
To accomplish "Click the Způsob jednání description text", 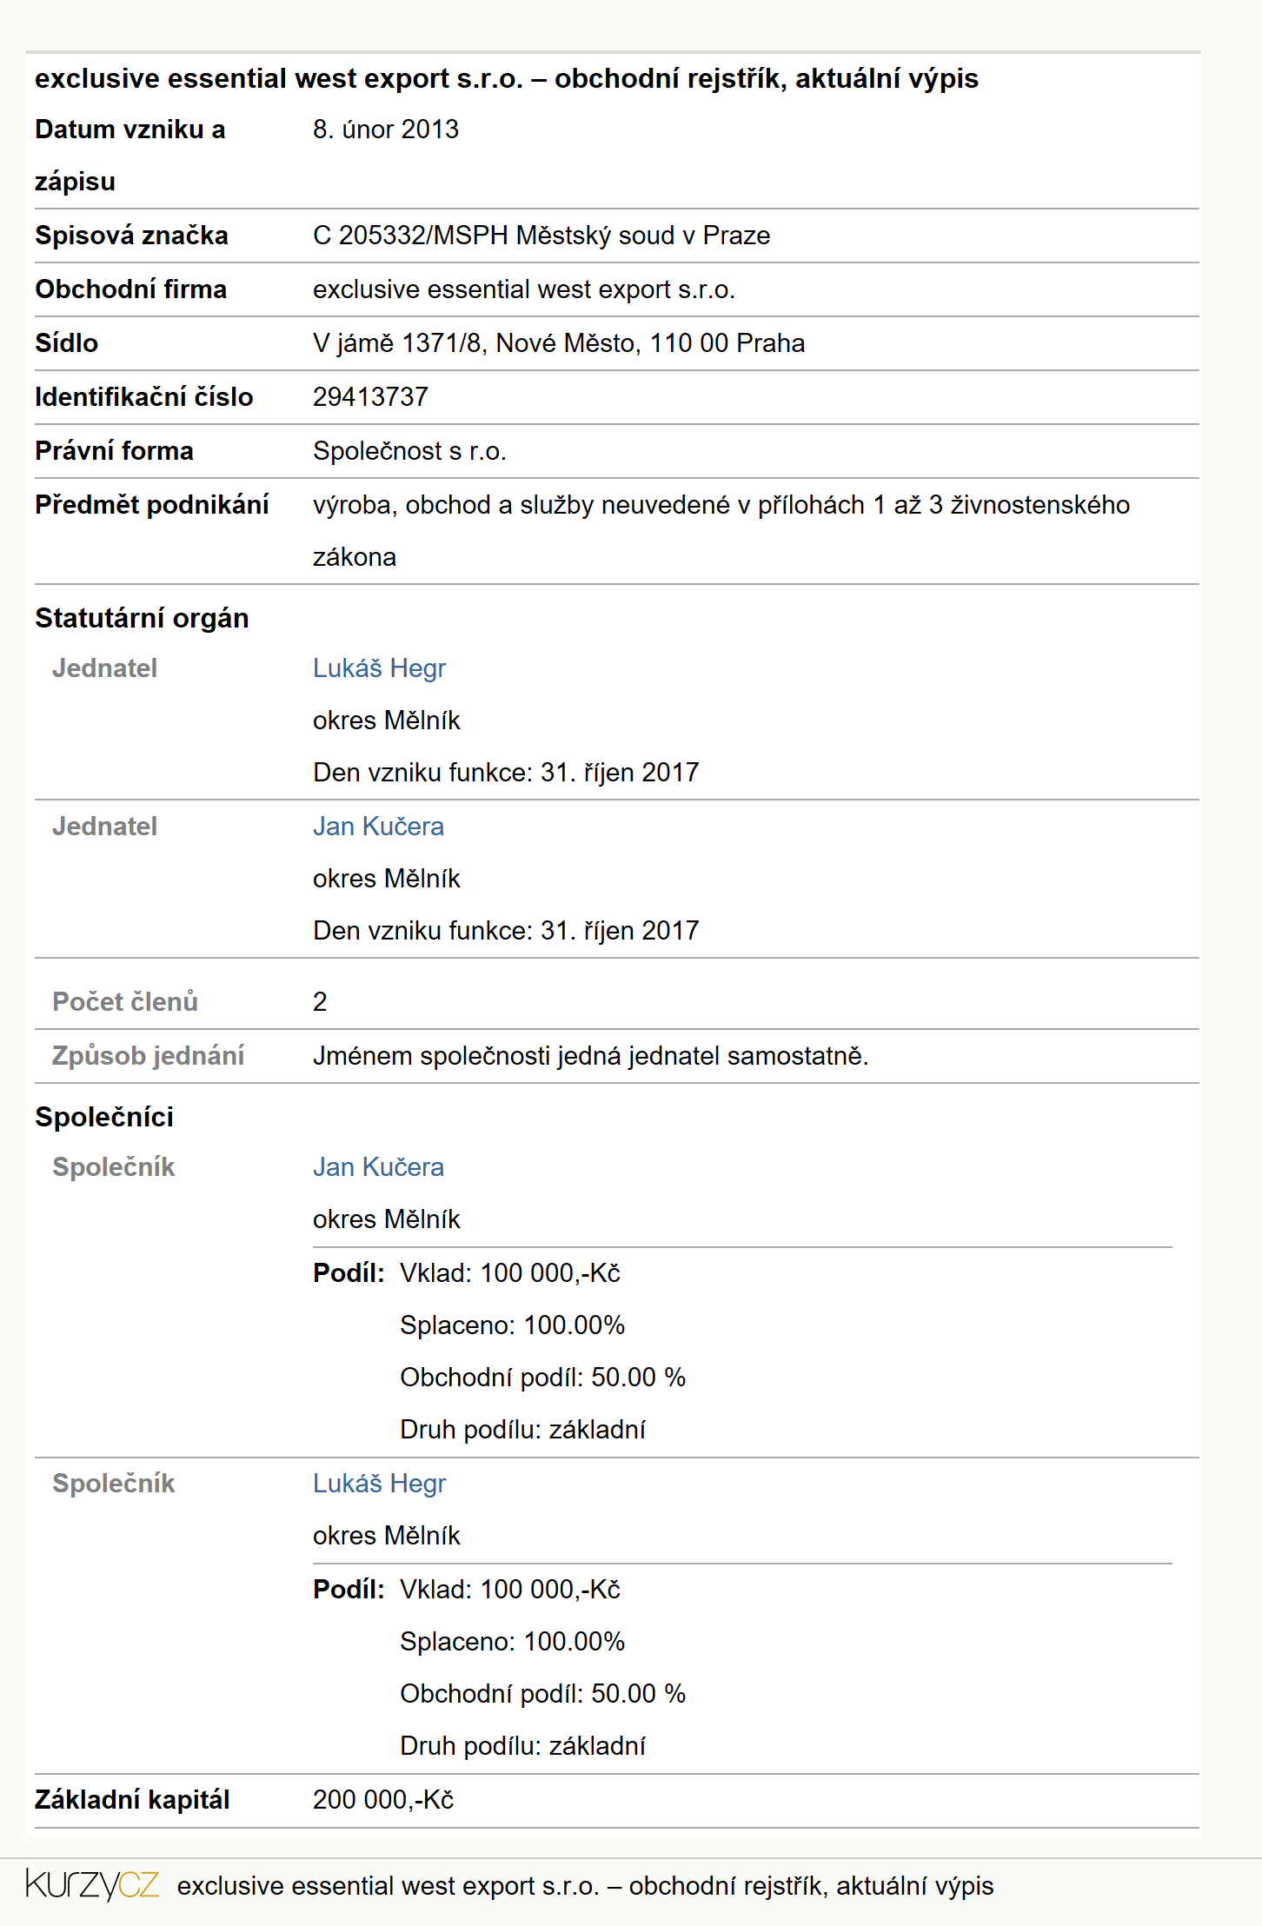I will point(591,1056).
